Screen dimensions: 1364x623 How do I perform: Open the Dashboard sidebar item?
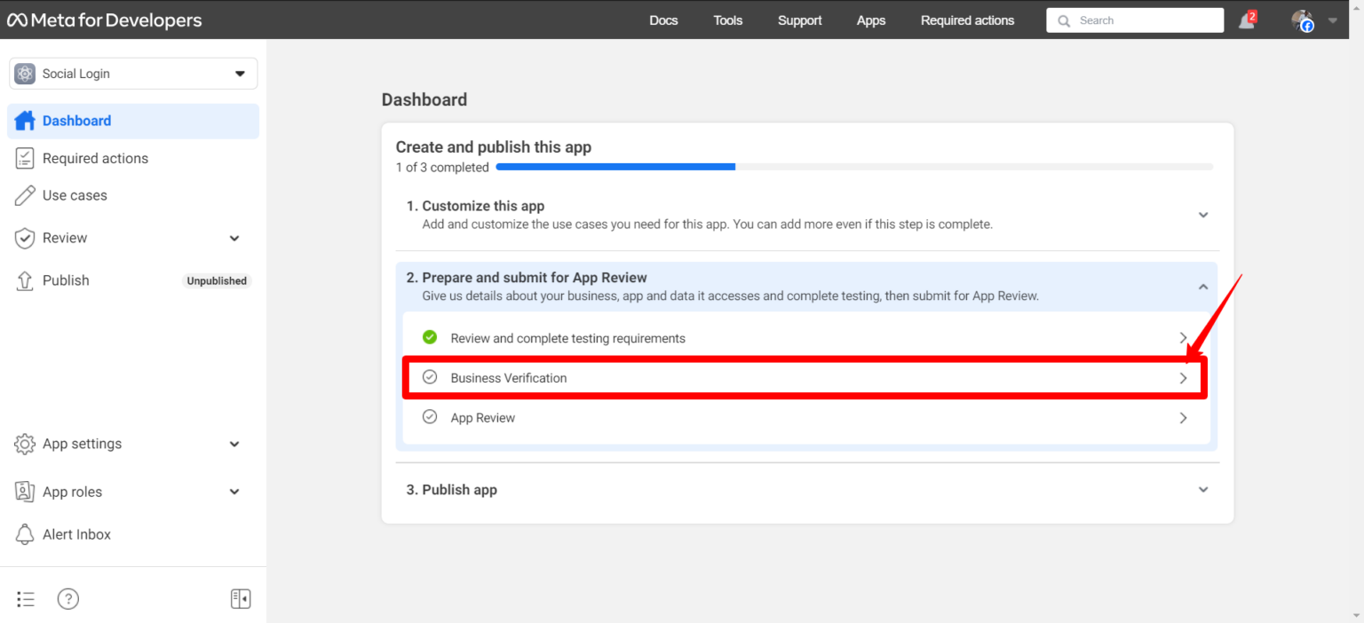pyautogui.click(x=76, y=121)
